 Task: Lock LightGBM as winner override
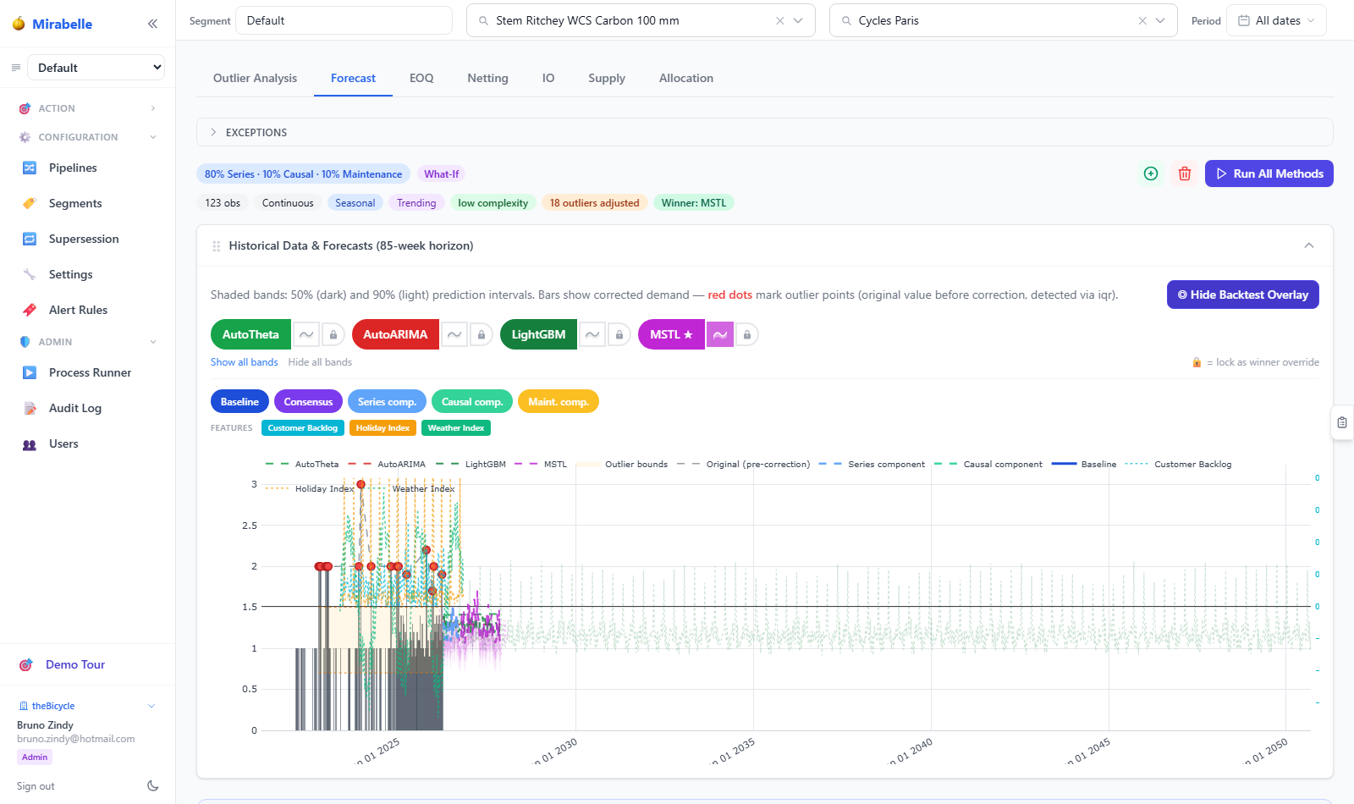click(x=619, y=334)
